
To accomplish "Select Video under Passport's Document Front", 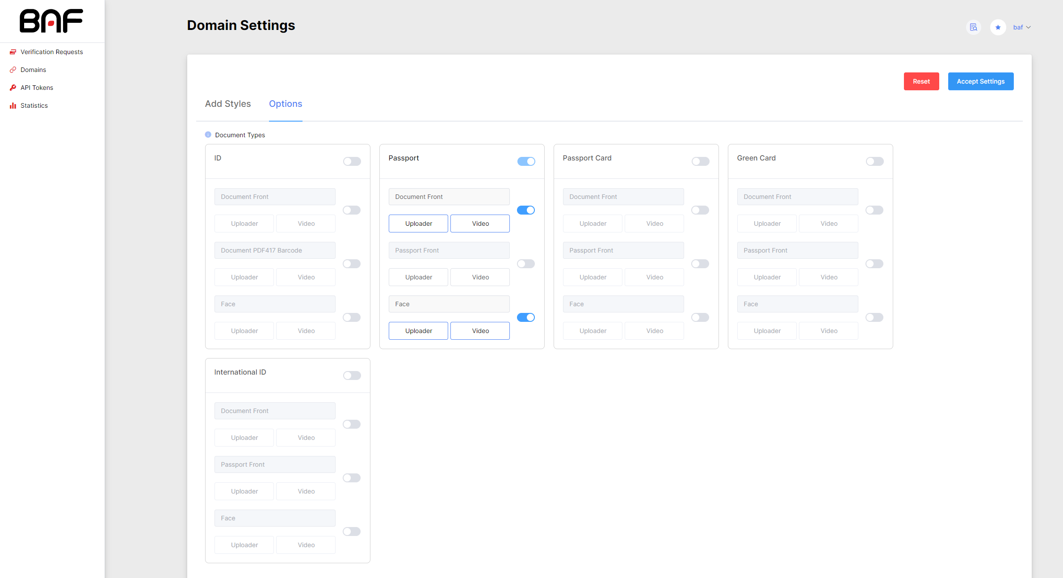I will (x=480, y=224).
